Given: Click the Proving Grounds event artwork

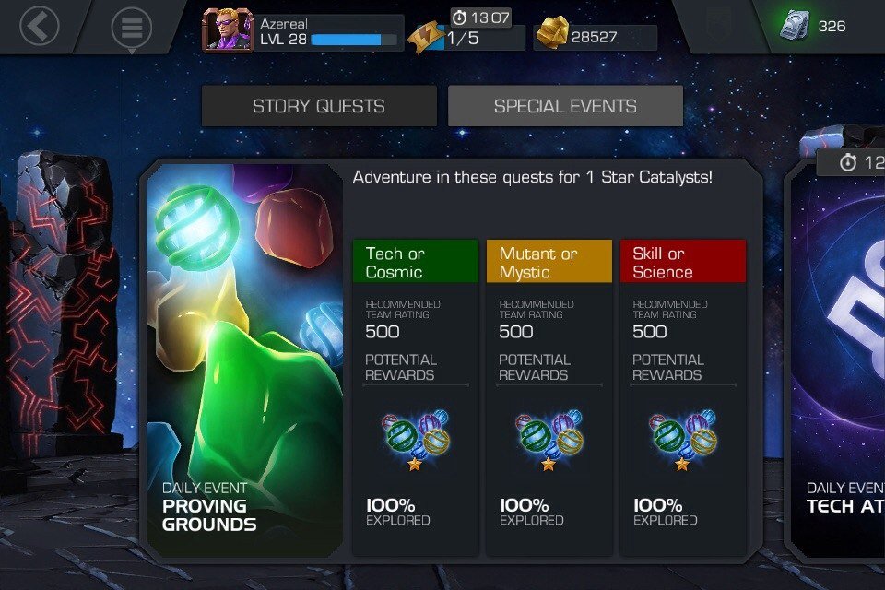Looking at the screenshot, I should pyautogui.click(x=244, y=360).
